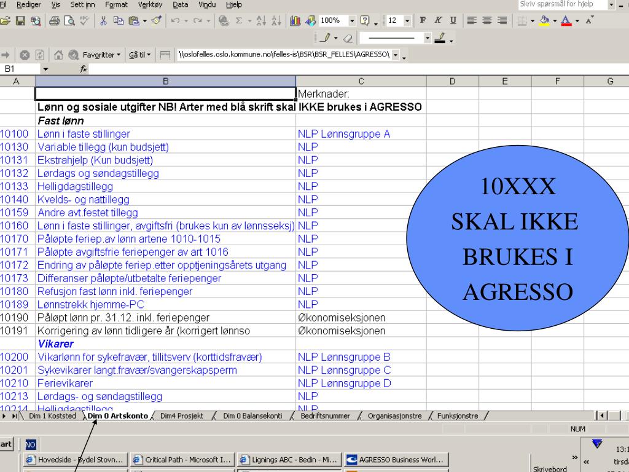
Task: Switch to Dim 1 Koststed sheet tab
Action: (x=52, y=416)
